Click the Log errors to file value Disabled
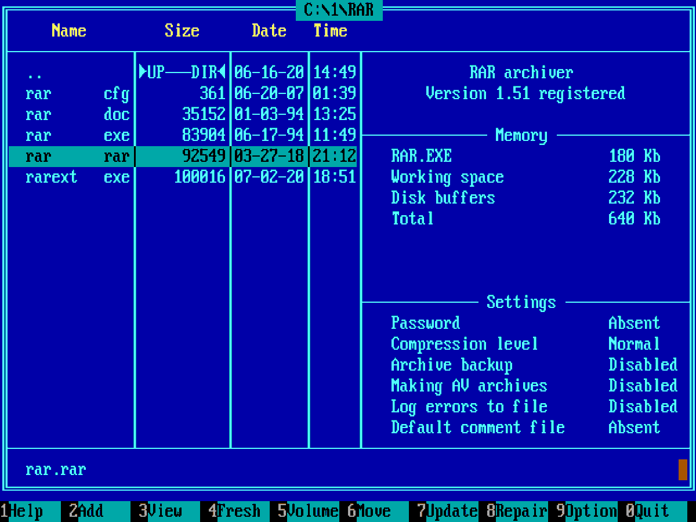This screenshot has height=522, width=696. 643,407
